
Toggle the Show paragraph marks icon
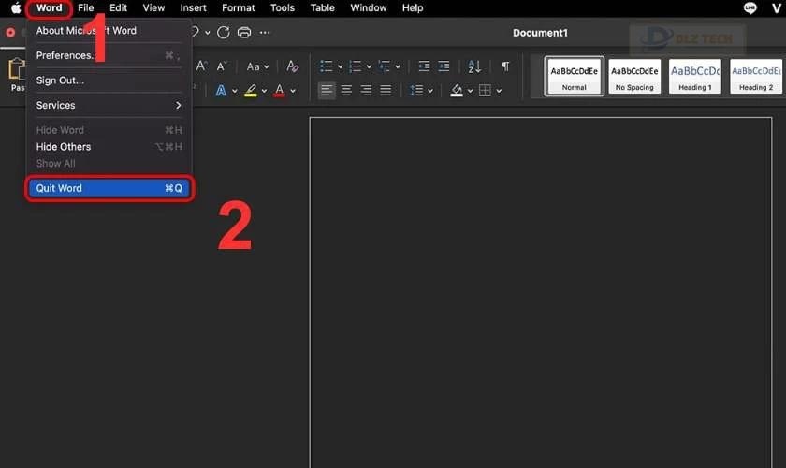point(505,66)
